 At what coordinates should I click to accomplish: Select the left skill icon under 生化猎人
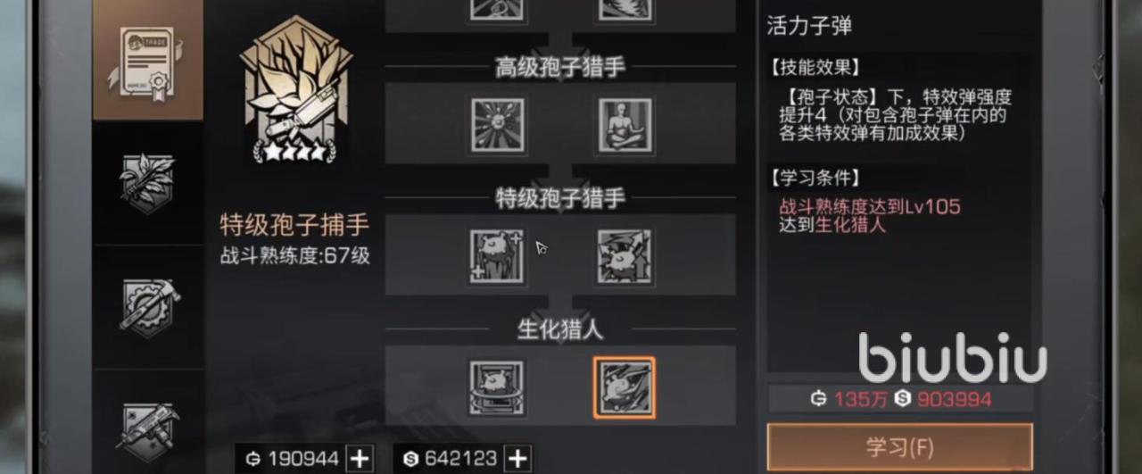[498, 388]
